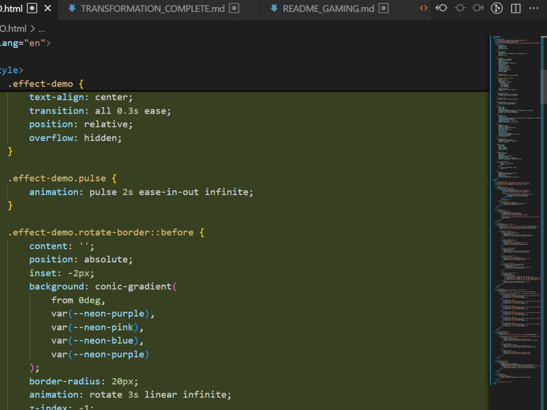Expand the breadcrumb ellipsis segment

42,29
